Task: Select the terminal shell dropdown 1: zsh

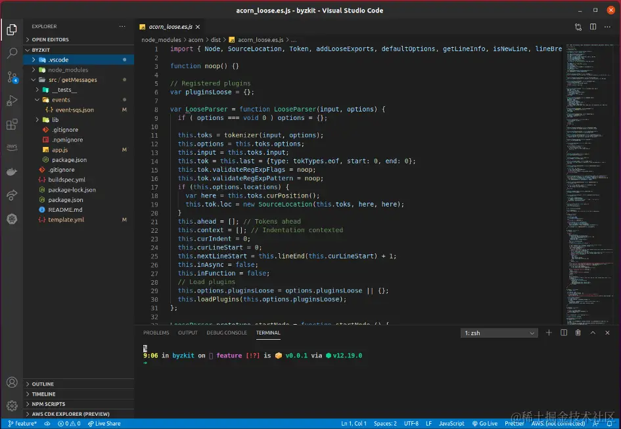Action: (499, 333)
